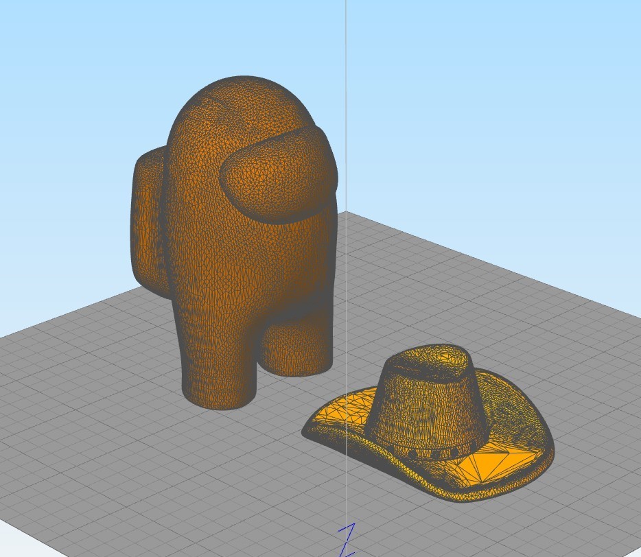Select the cowboy hat by its crown
Screen dimensions: 641x557
point(427,405)
